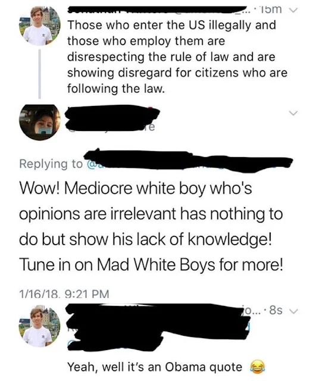Open the 1/16/18 9:21 PM timestamp

click(64, 294)
